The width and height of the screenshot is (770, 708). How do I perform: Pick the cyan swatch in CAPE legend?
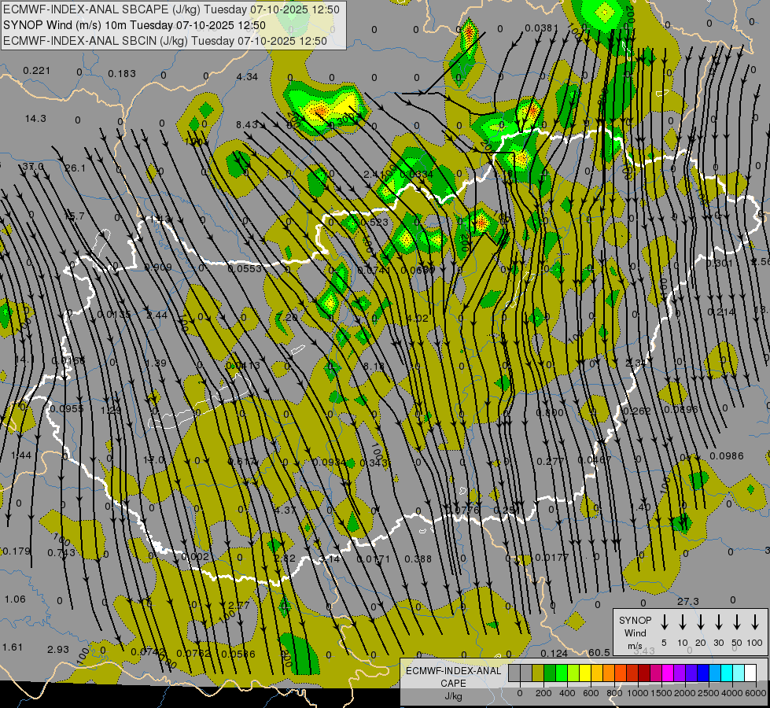726,673
